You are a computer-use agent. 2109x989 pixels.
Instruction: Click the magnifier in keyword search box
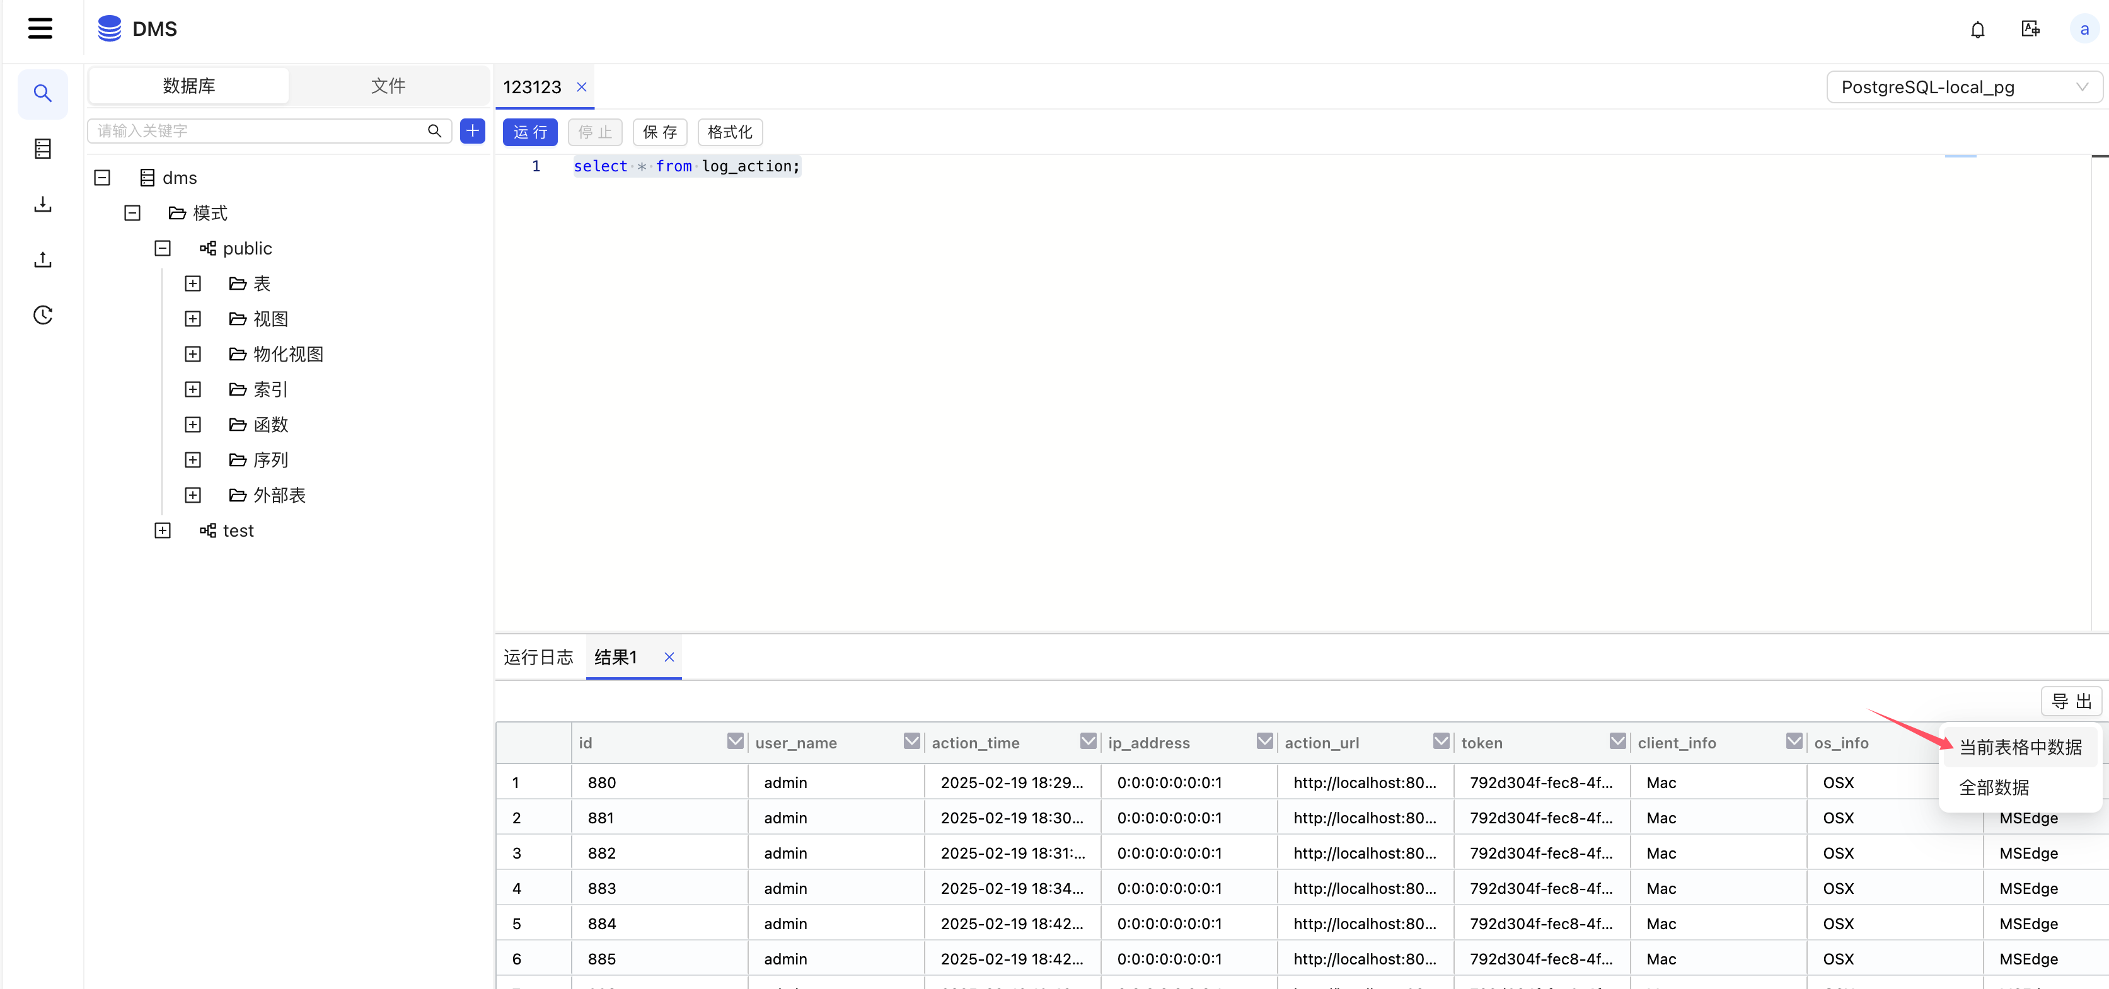click(435, 131)
